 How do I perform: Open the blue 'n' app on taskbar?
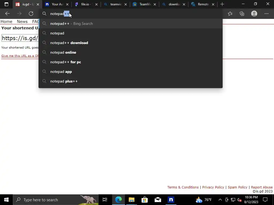(x=171, y=200)
